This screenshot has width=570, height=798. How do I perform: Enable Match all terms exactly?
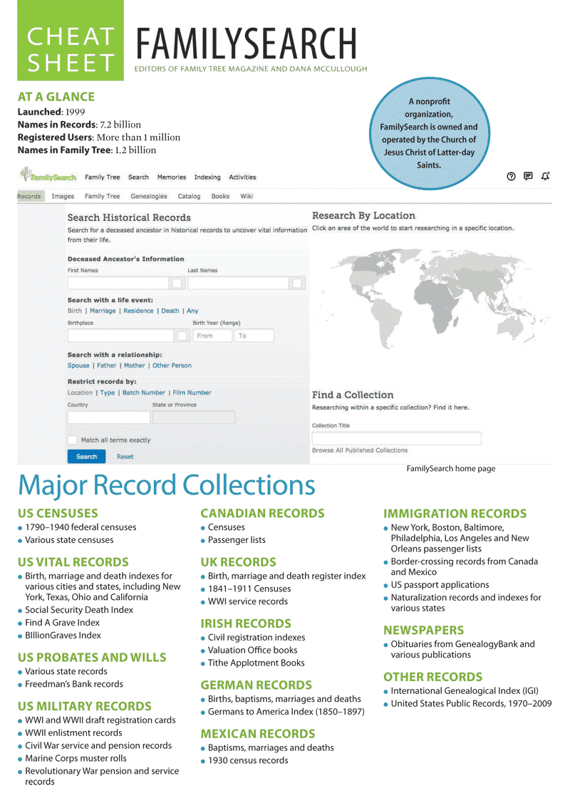pos(72,440)
